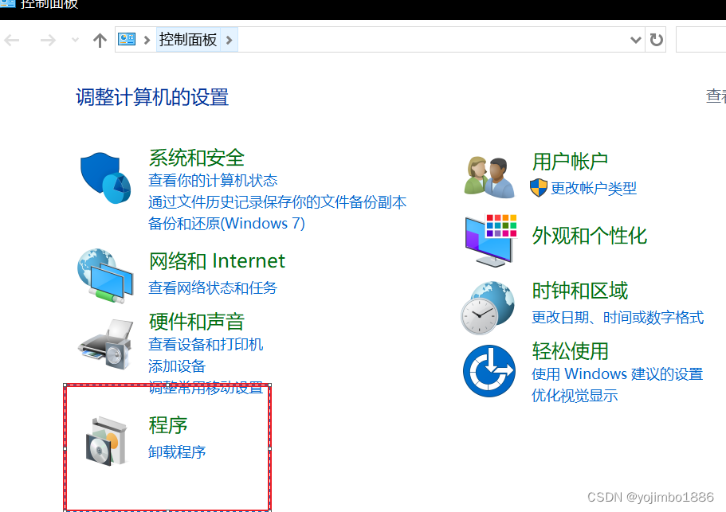Open the 用户帐户 category

click(570, 162)
